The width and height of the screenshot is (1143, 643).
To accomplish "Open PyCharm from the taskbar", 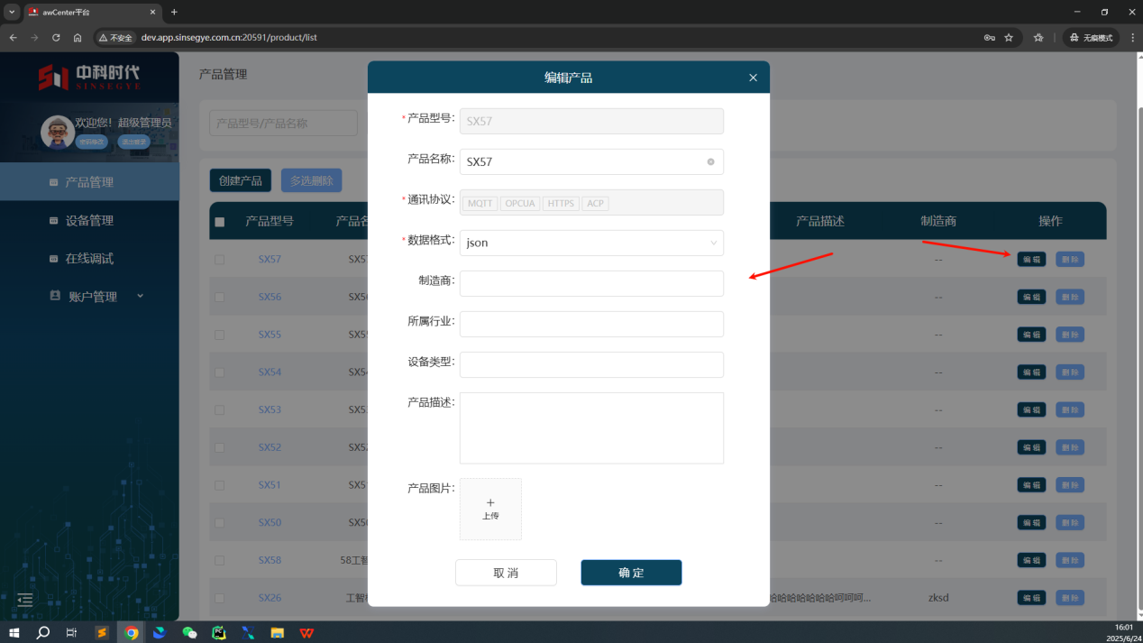I will point(218,633).
